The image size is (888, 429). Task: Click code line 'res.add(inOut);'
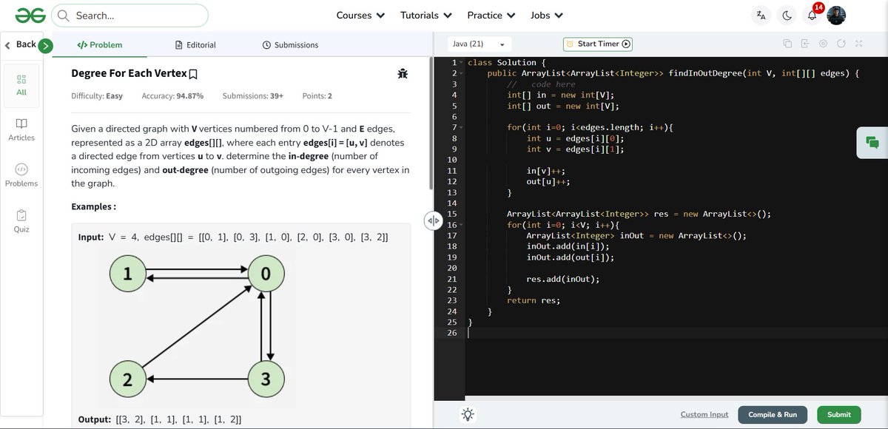pyautogui.click(x=563, y=279)
